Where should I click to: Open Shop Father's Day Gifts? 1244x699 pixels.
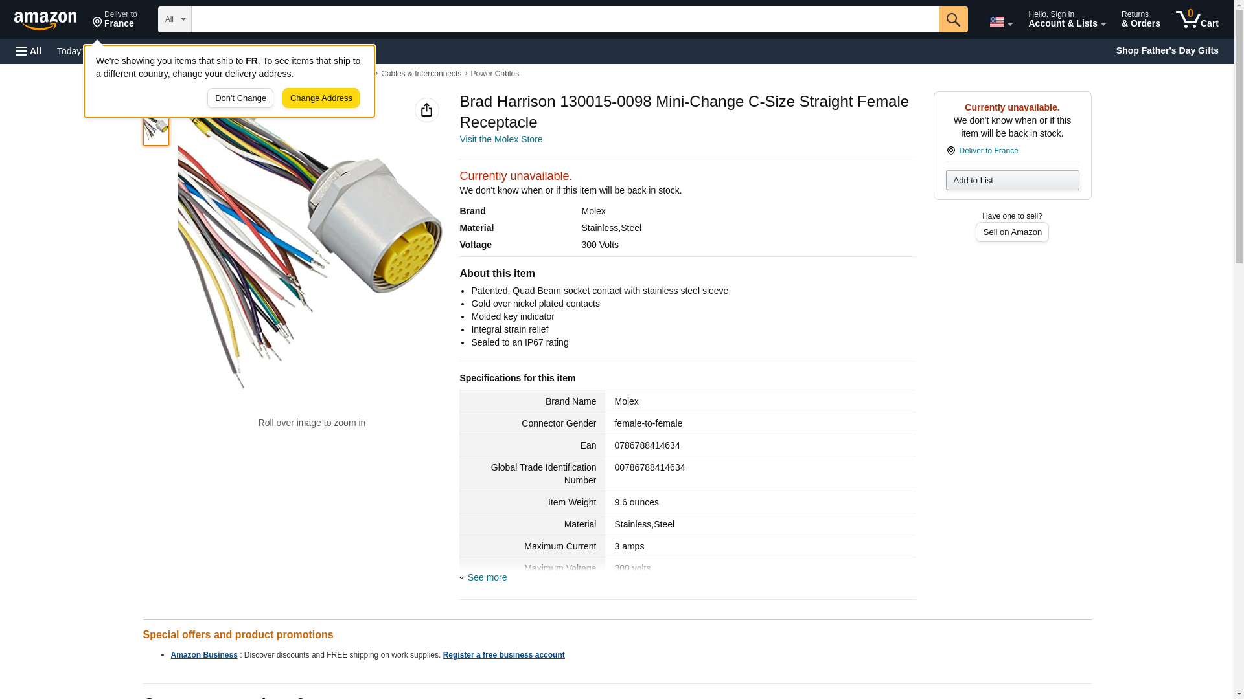[1167, 50]
